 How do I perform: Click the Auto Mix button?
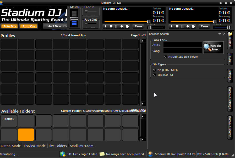(x=10, y=26)
